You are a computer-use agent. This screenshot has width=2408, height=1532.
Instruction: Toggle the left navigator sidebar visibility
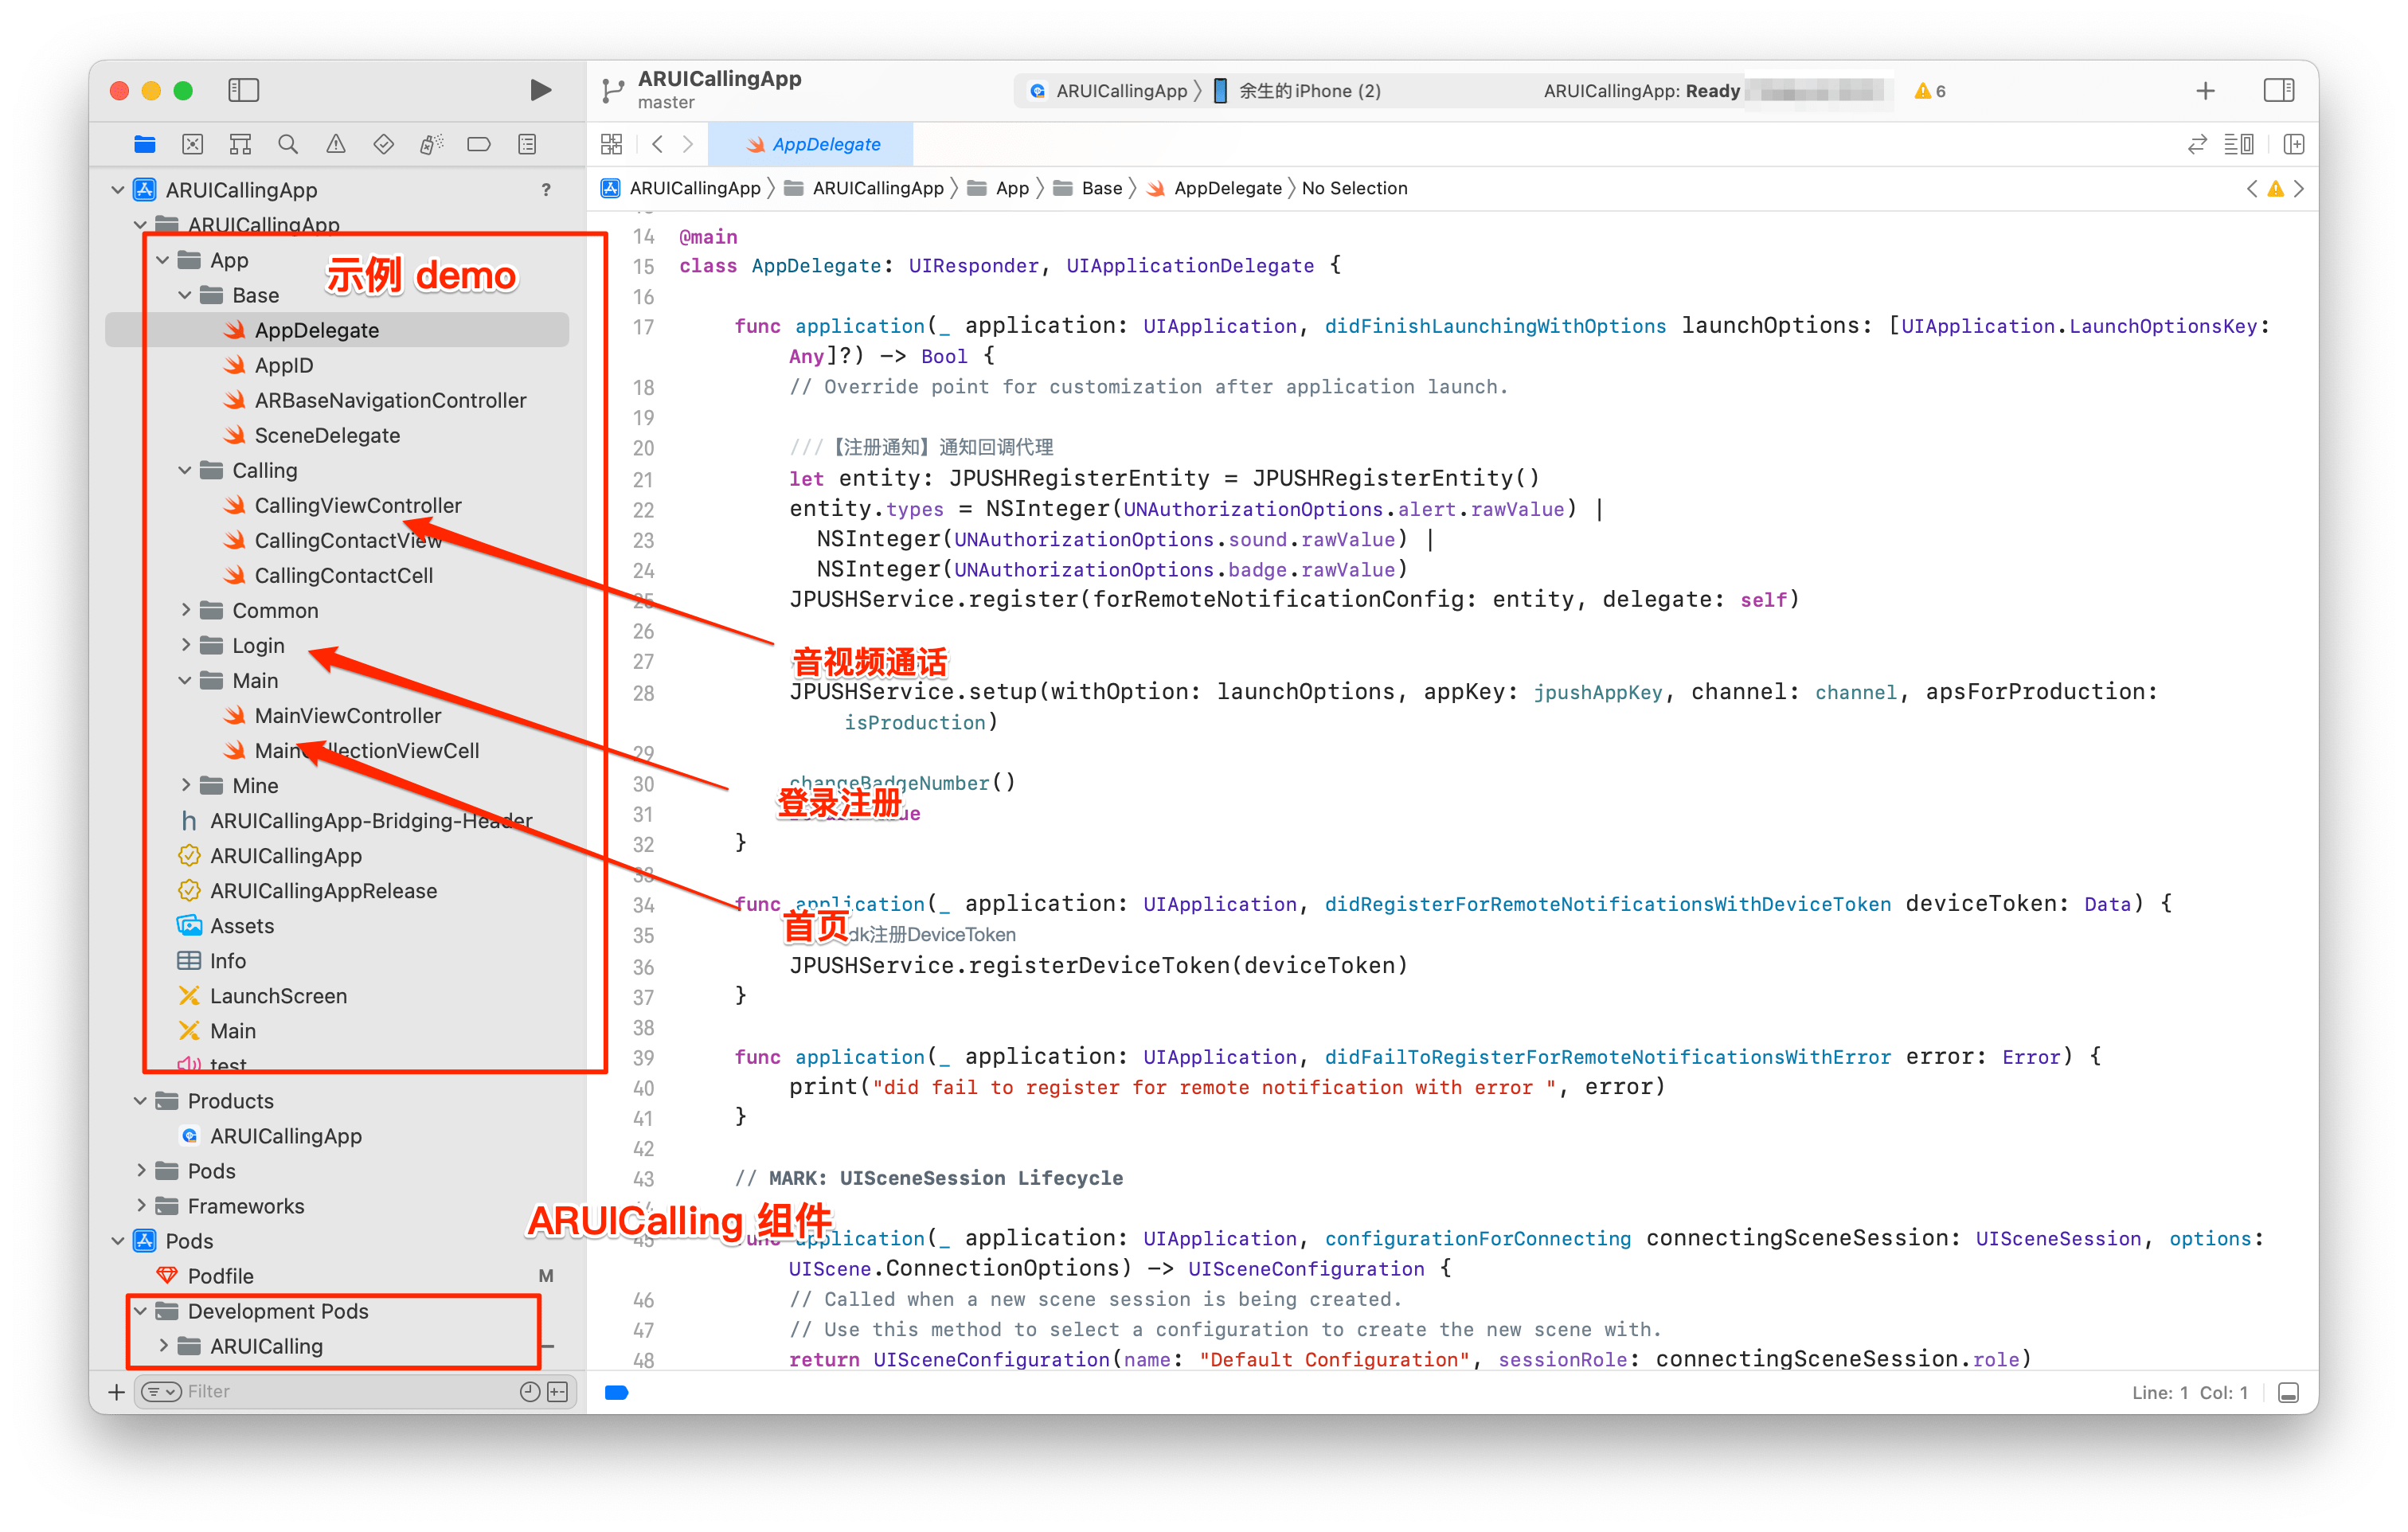243,90
